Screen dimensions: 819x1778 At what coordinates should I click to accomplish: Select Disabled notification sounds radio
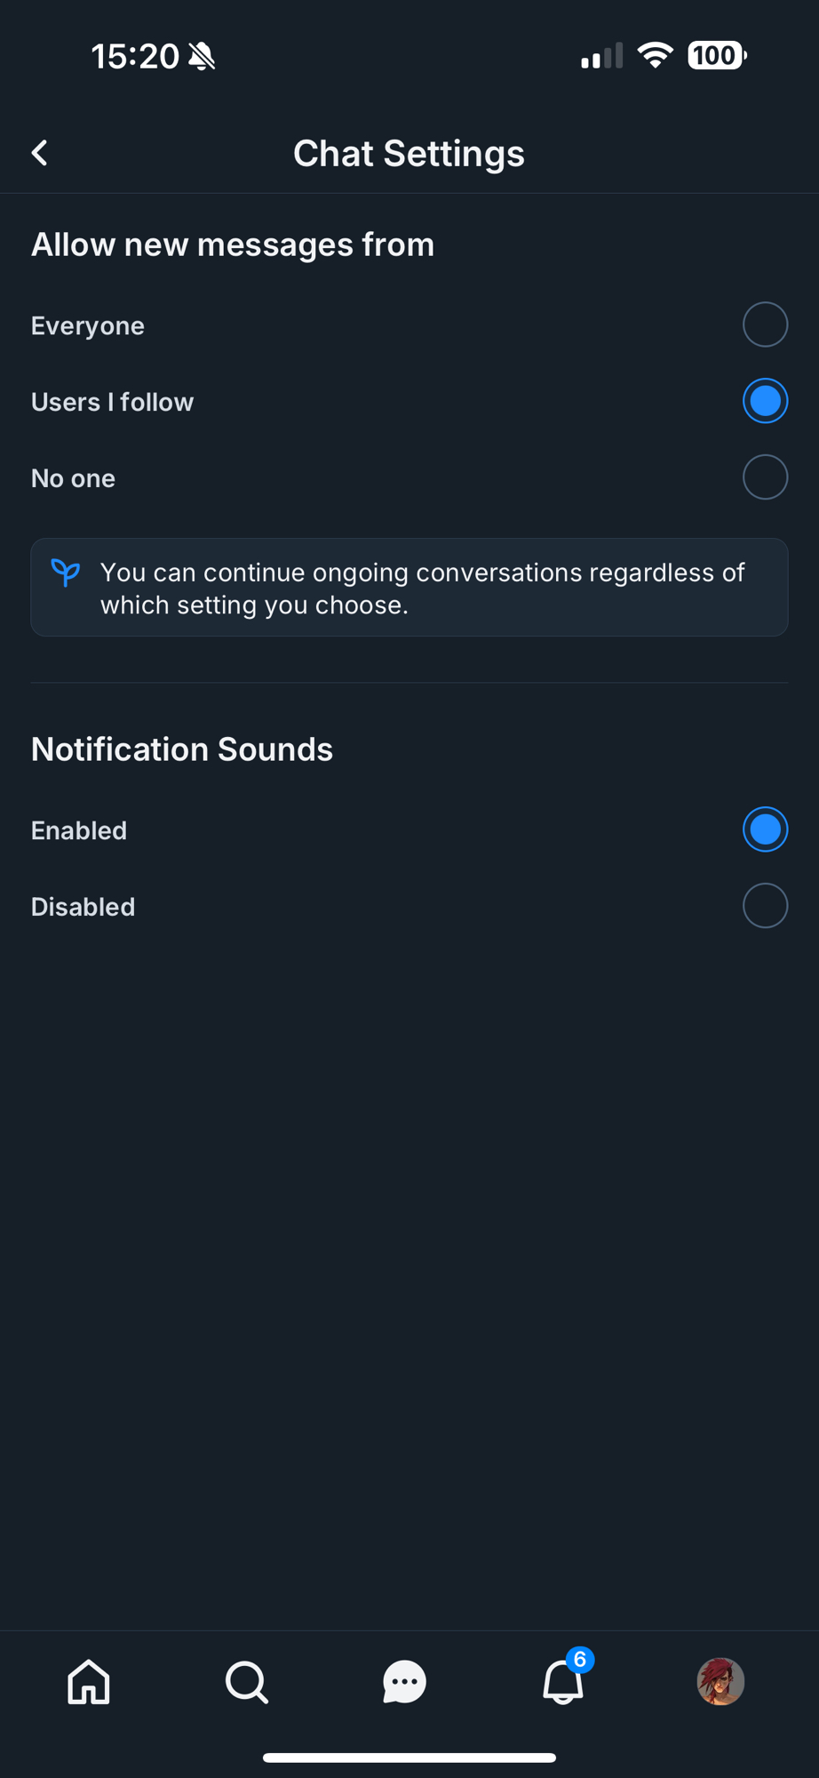[765, 906]
